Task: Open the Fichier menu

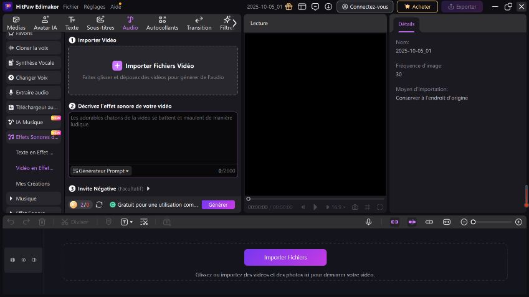Action: [71, 6]
